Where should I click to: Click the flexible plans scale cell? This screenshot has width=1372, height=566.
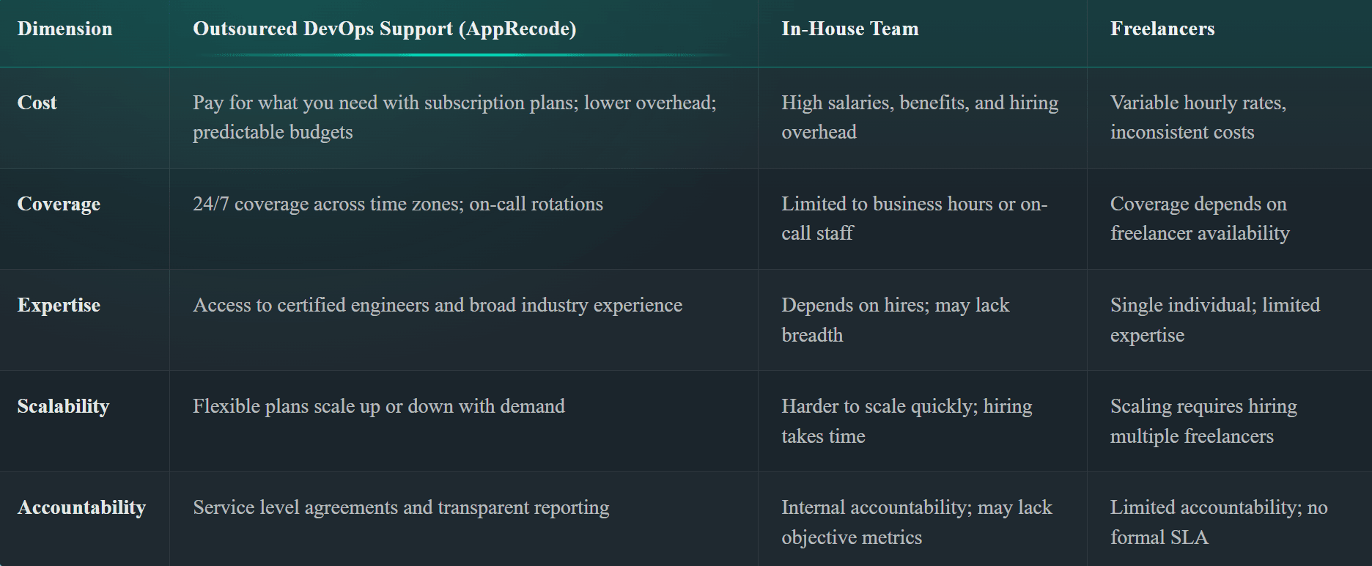click(x=379, y=406)
